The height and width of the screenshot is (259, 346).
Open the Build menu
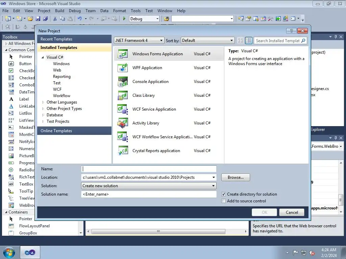click(x=59, y=11)
